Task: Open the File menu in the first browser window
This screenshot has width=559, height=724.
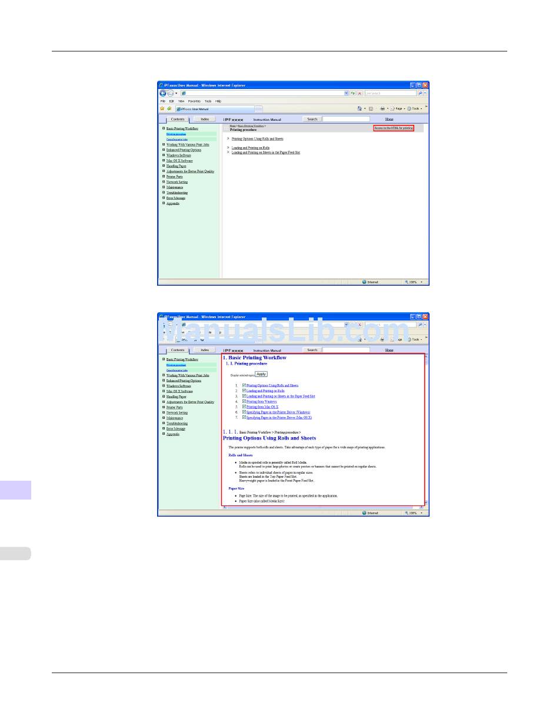Action: [x=164, y=101]
